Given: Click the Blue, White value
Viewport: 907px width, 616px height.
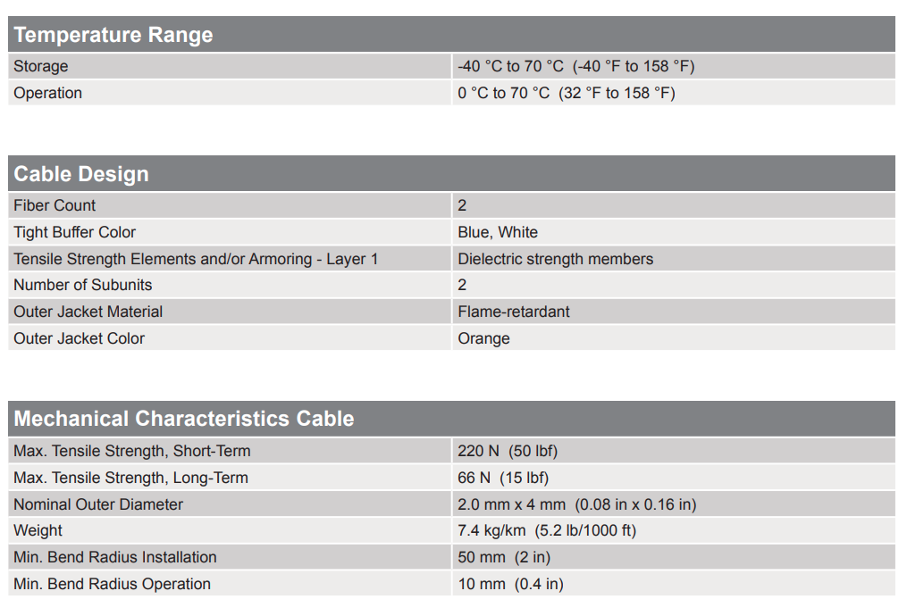Looking at the screenshot, I should [x=498, y=232].
